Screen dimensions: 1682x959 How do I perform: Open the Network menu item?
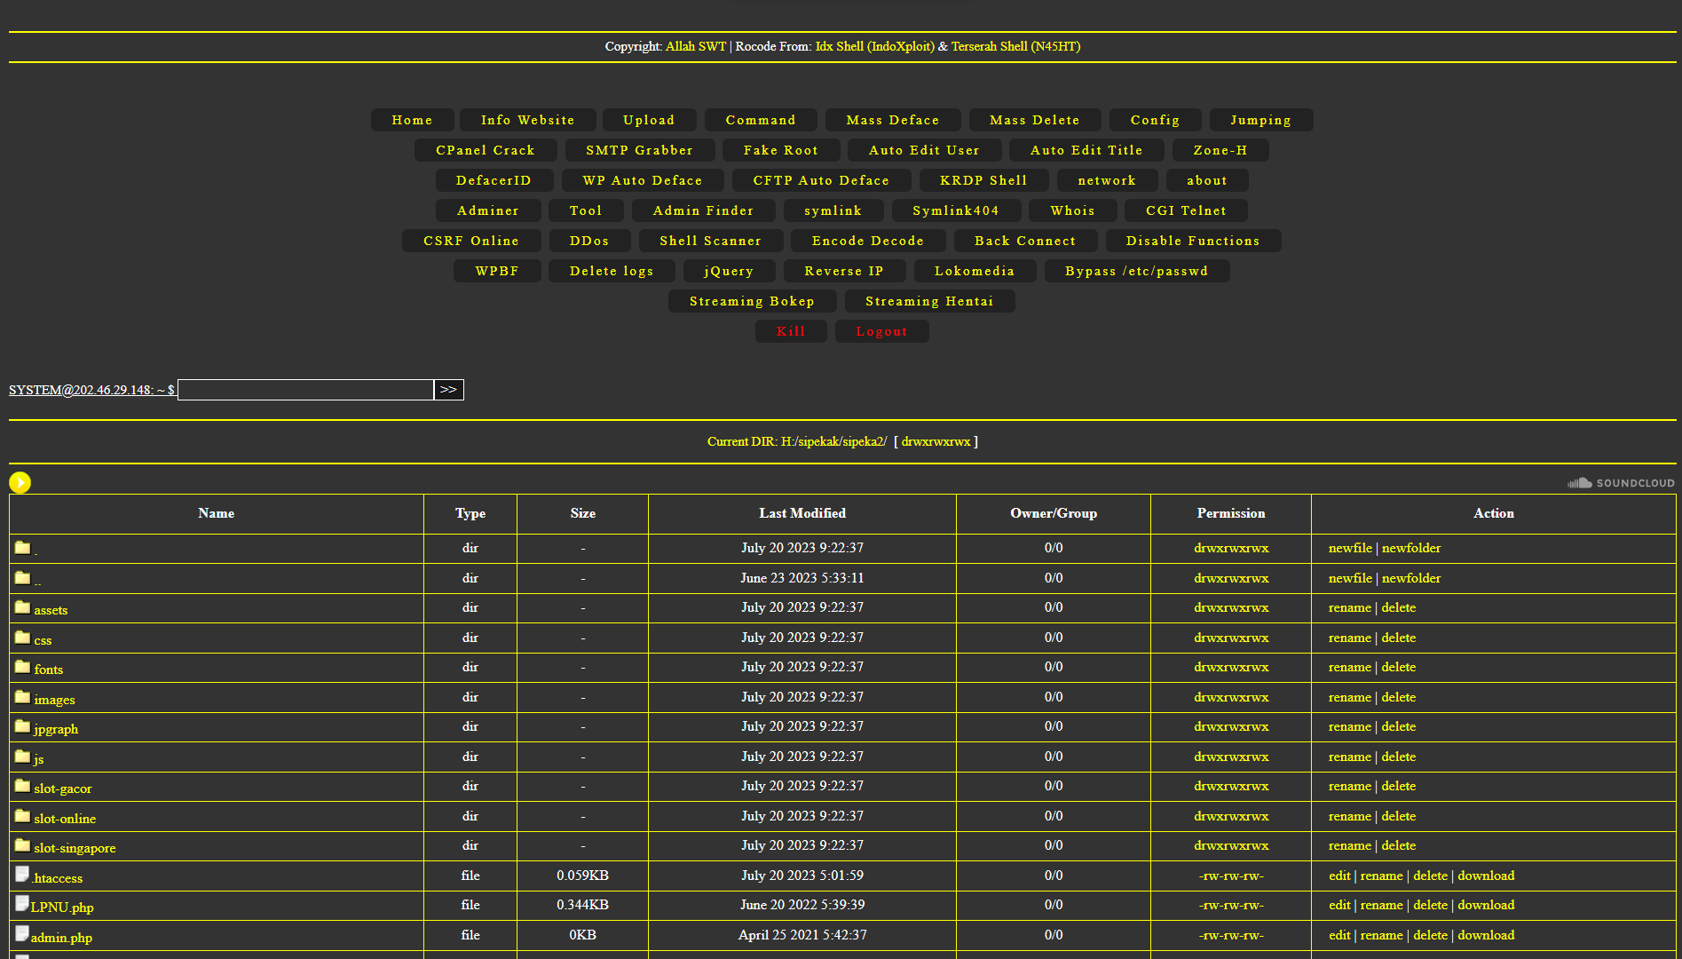[x=1107, y=180]
